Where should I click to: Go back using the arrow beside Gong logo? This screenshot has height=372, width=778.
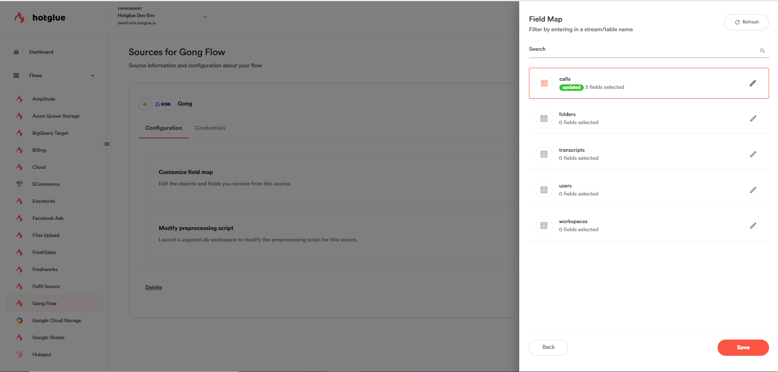tap(145, 104)
